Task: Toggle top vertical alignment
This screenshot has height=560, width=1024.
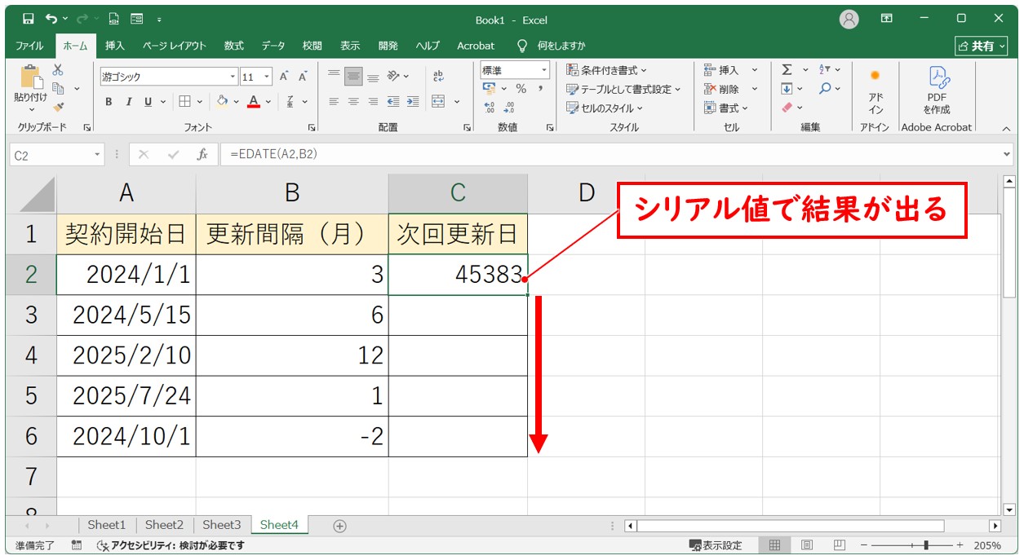Action: pyautogui.click(x=334, y=77)
